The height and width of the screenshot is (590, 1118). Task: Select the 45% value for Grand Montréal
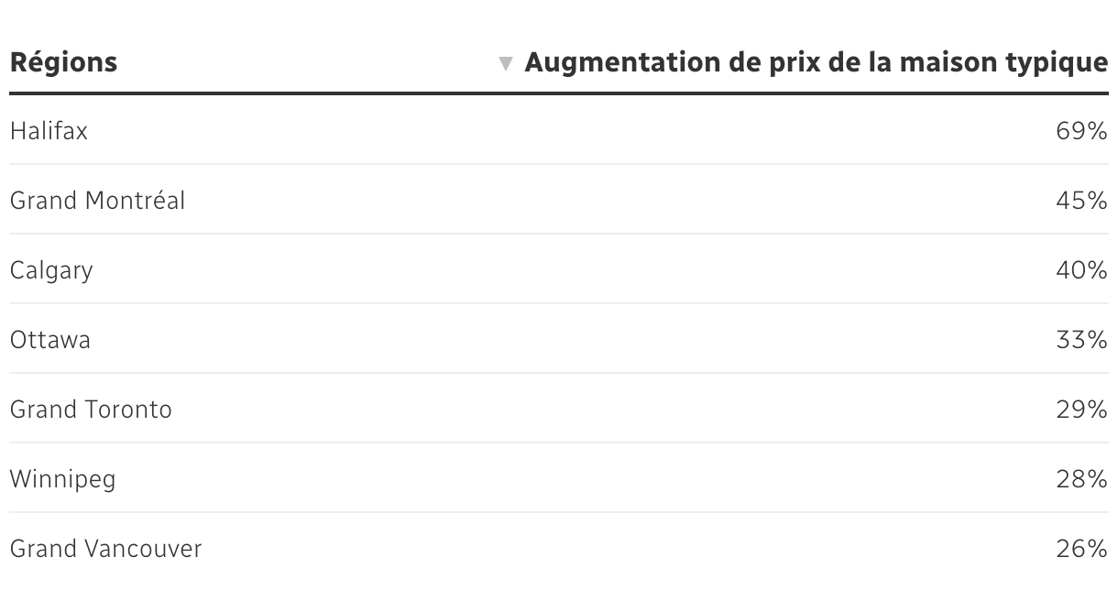click(1082, 201)
